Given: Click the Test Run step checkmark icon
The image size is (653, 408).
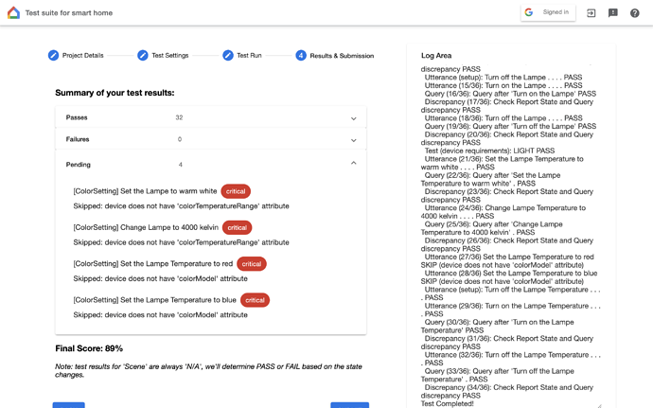Looking at the screenshot, I should point(228,55).
